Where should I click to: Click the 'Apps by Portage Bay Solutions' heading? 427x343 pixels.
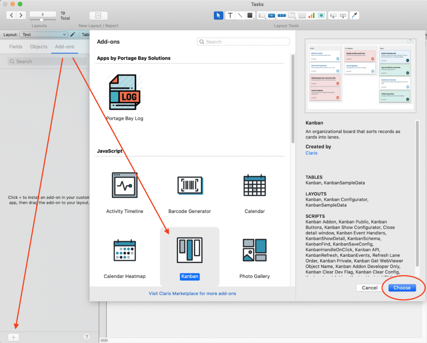(134, 58)
